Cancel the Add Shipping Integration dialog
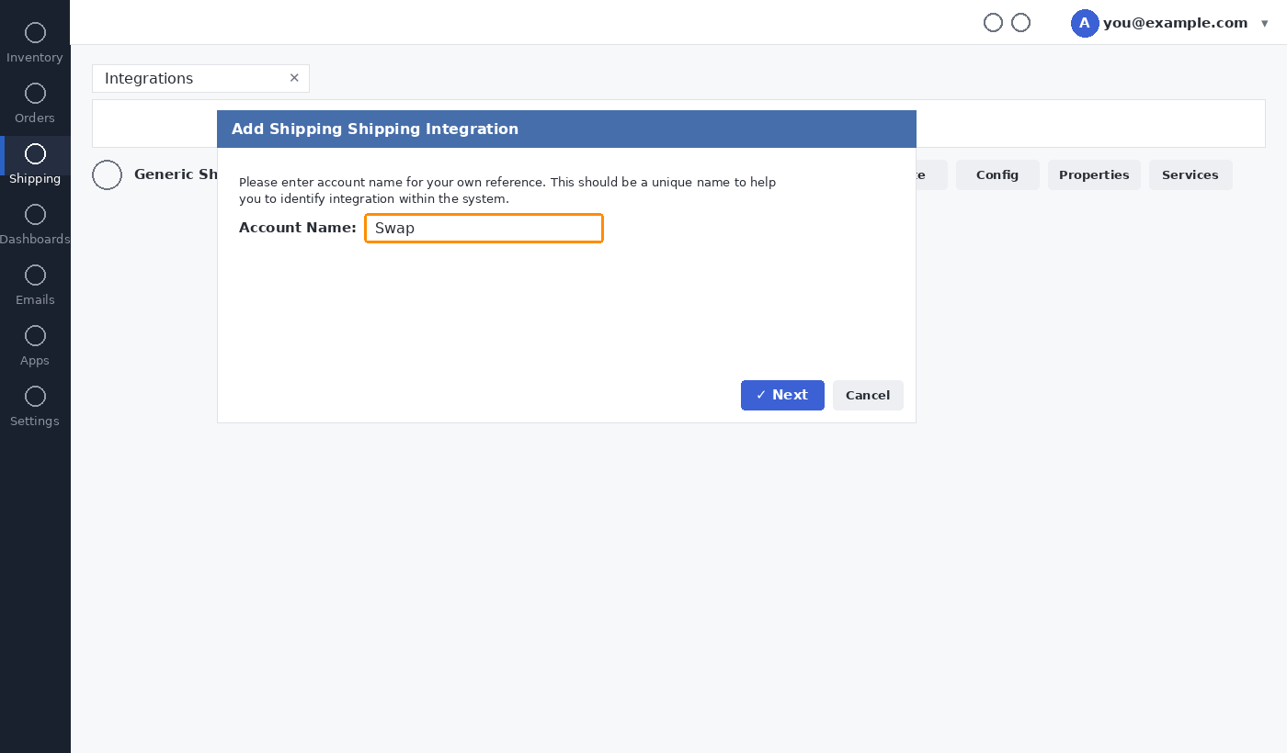This screenshot has width=1287, height=753. (868, 395)
